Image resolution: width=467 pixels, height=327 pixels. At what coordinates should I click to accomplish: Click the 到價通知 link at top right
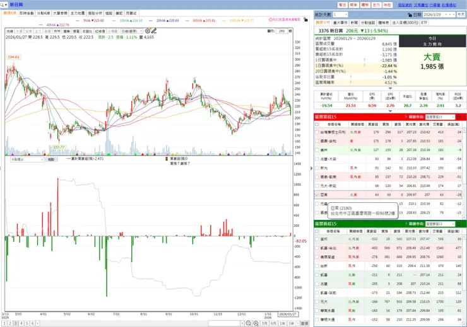(x=449, y=5)
